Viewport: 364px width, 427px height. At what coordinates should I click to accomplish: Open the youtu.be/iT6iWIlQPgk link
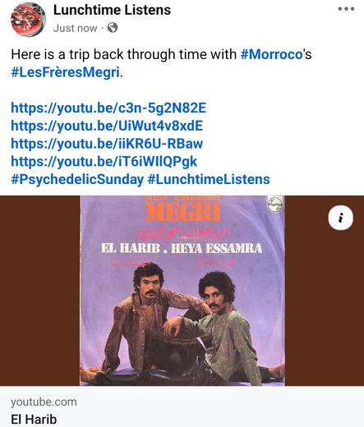[104, 161]
